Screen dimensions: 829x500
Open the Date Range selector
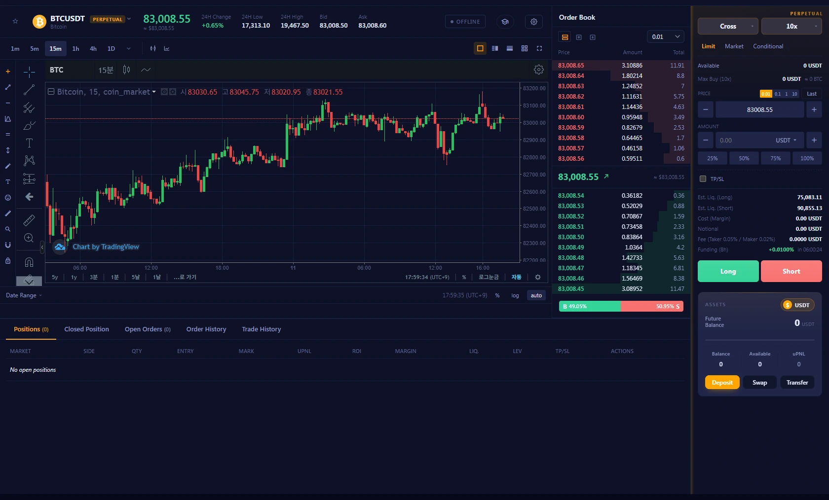tap(24, 295)
